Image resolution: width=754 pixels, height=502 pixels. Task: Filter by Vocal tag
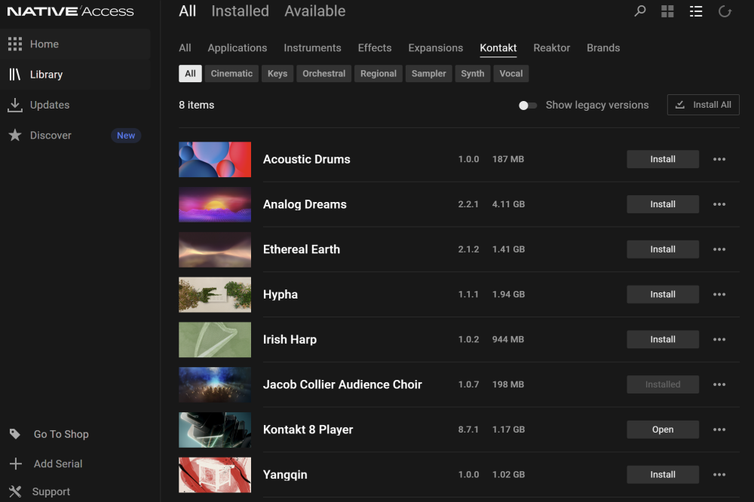coord(510,74)
